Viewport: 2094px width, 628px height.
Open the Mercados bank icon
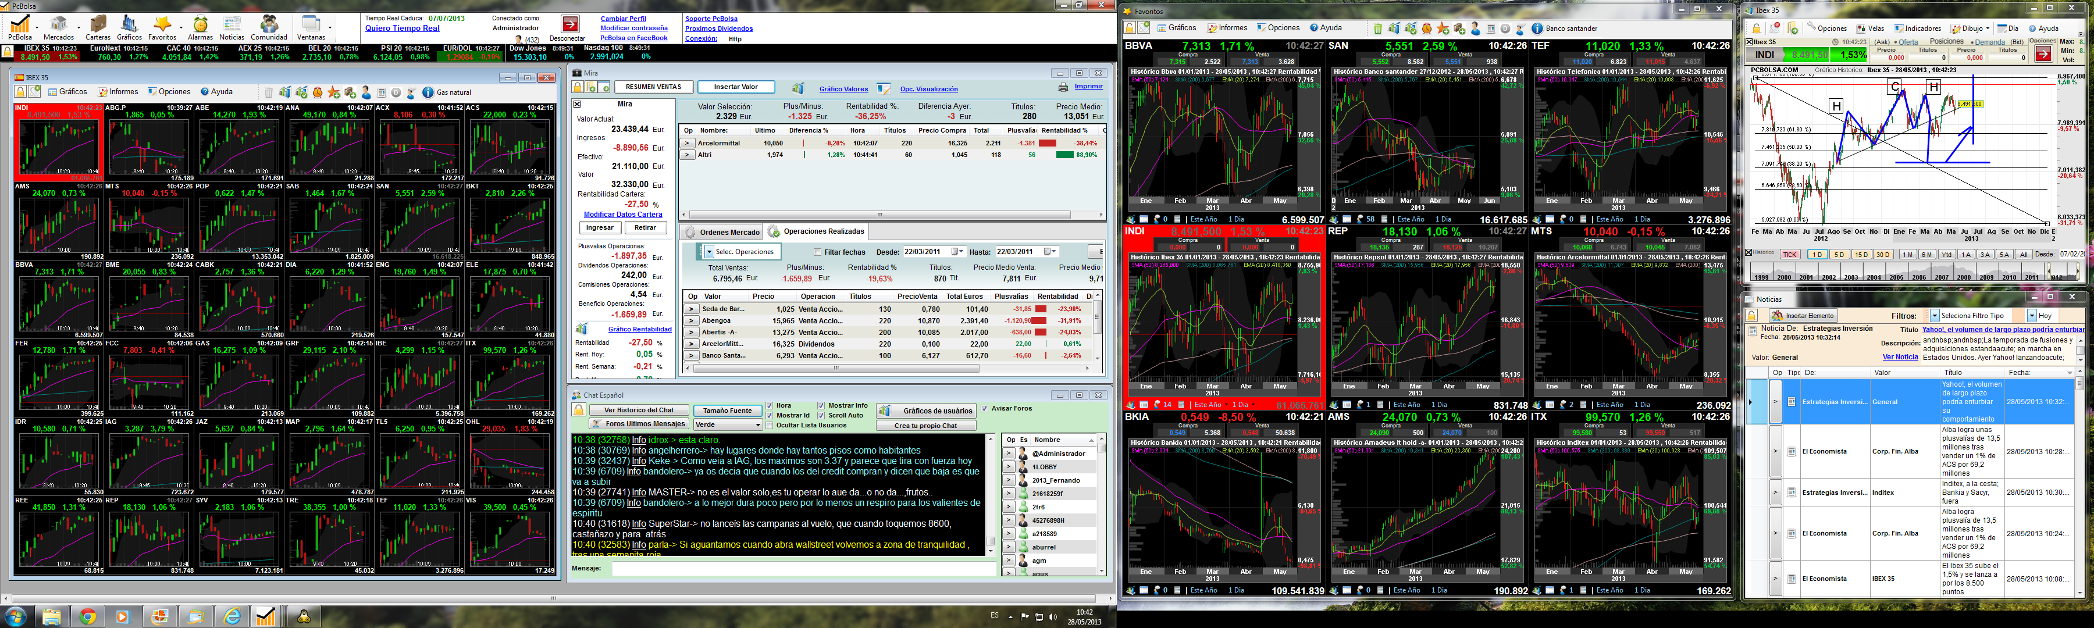point(59,24)
